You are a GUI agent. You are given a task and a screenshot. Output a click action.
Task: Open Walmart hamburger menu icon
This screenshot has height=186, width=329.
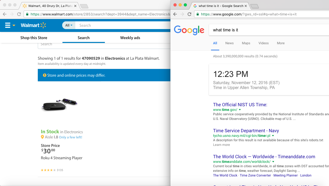[8, 25]
